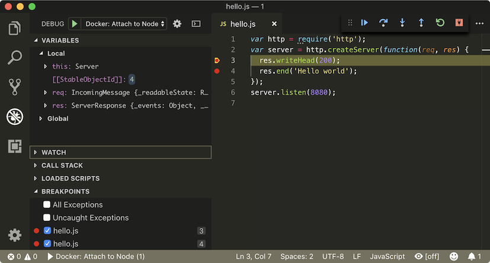Select the [[StableObjectId]] variable row
Screen dimensions: 490x263
click(x=120, y=79)
